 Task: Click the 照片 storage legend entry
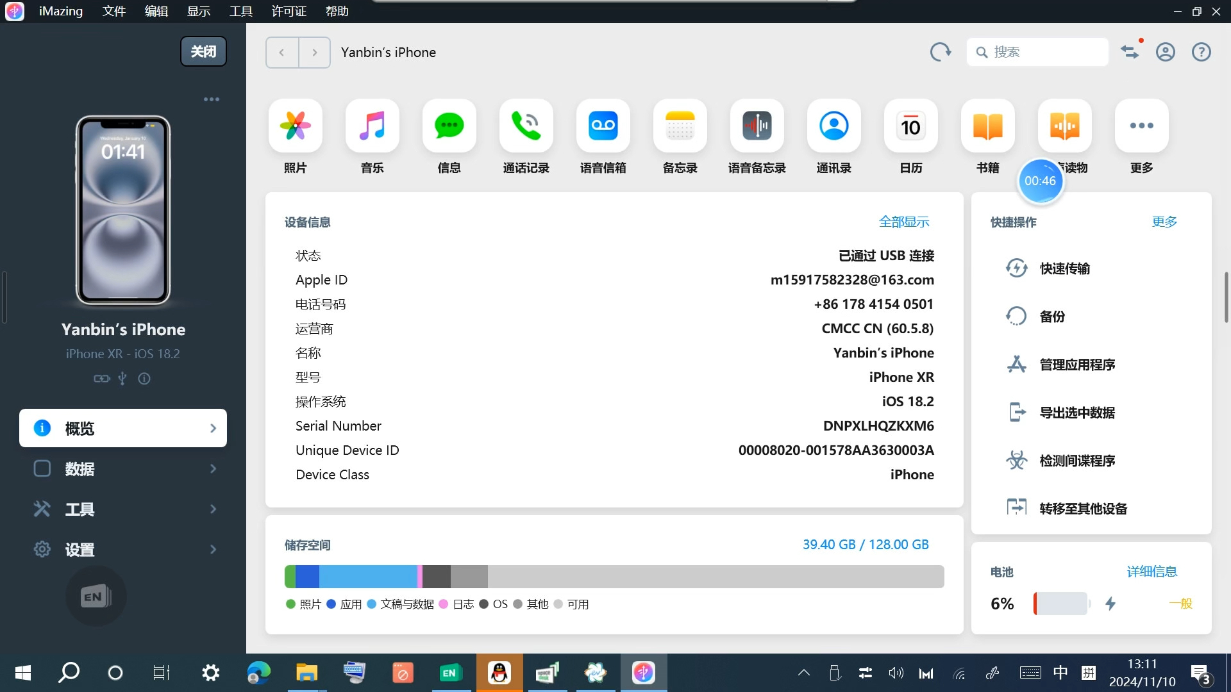[303, 604]
